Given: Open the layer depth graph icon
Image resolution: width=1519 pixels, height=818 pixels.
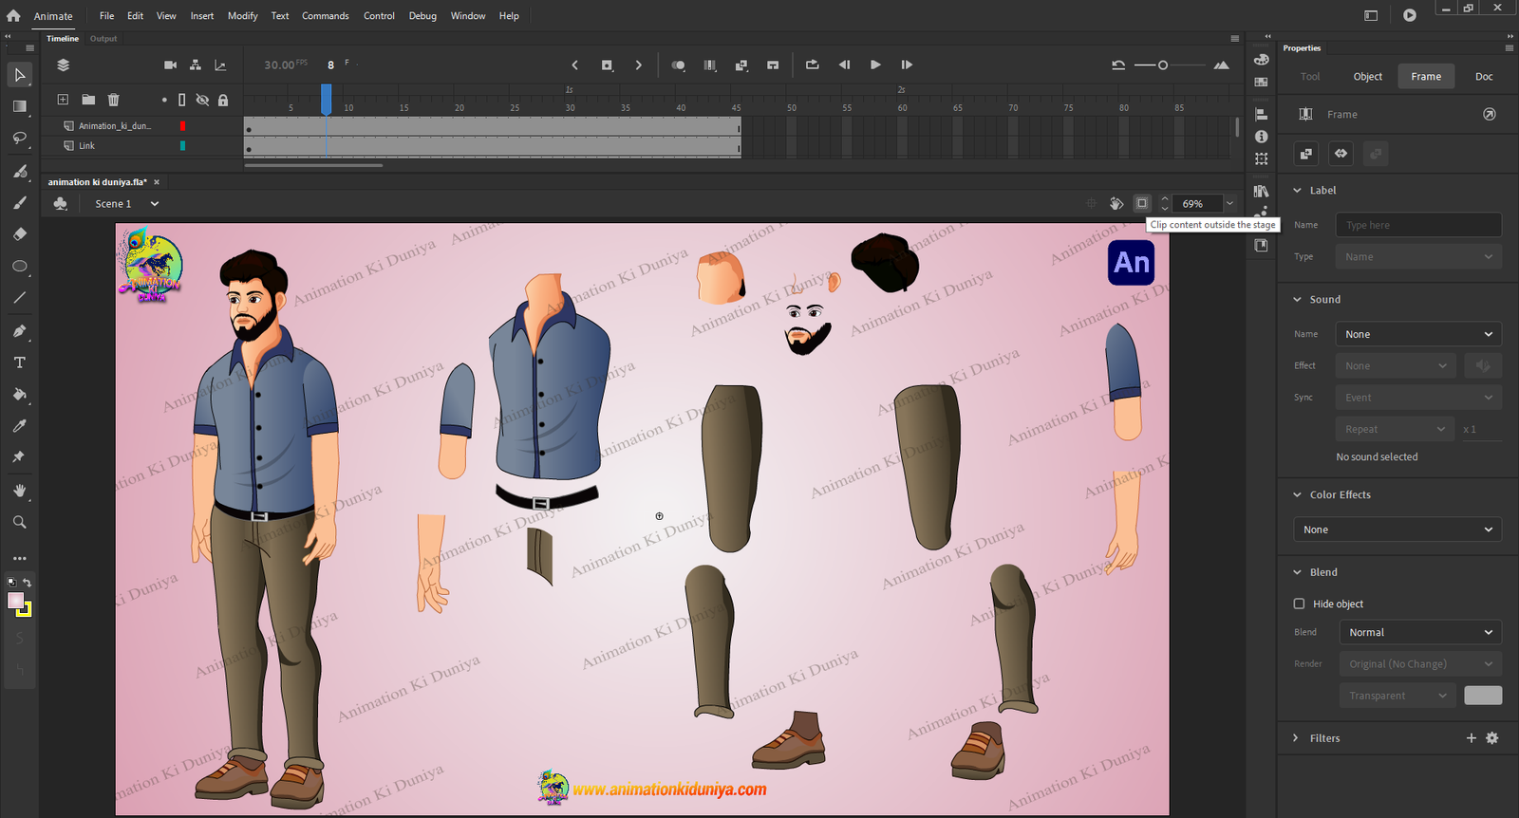Looking at the screenshot, I should 221,65.
